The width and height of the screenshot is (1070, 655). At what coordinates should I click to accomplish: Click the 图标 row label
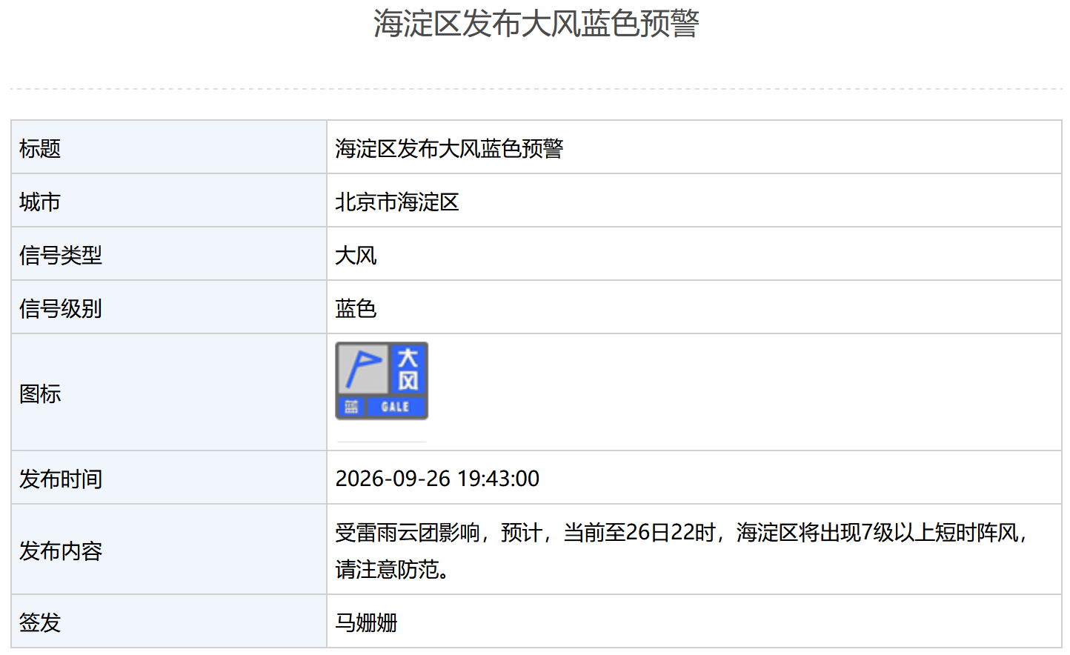[40, 393]
